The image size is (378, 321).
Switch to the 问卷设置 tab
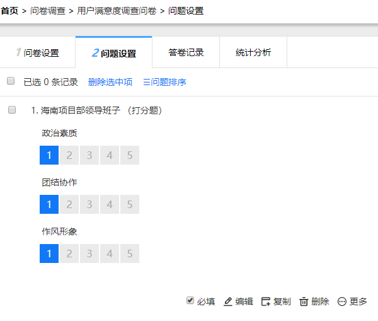(x=38, y=52)
